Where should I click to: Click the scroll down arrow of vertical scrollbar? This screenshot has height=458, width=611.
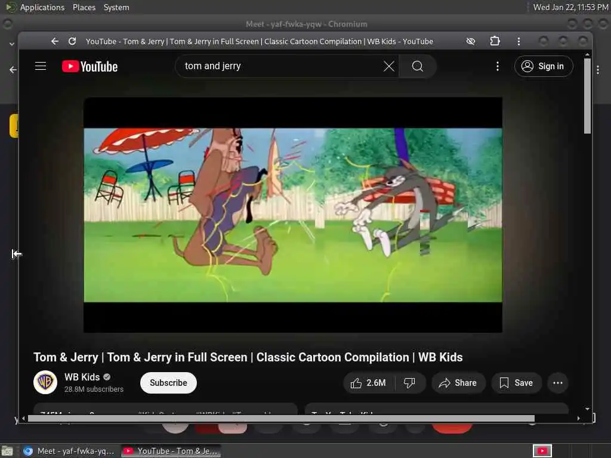point(587,409)
